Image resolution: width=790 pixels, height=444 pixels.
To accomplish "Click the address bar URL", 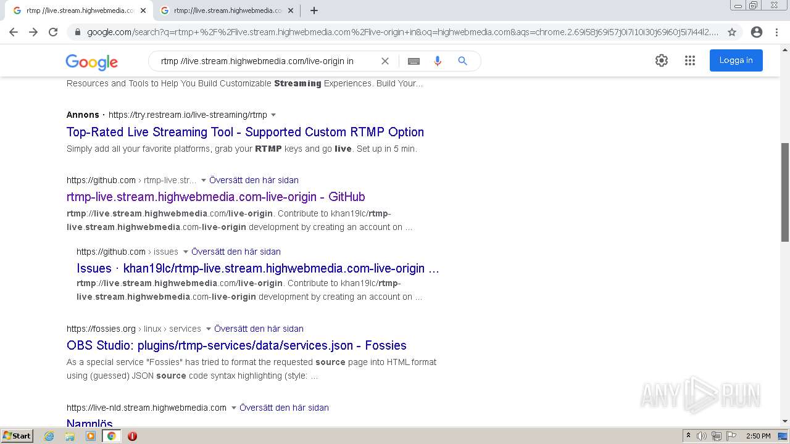I will 402,32.
